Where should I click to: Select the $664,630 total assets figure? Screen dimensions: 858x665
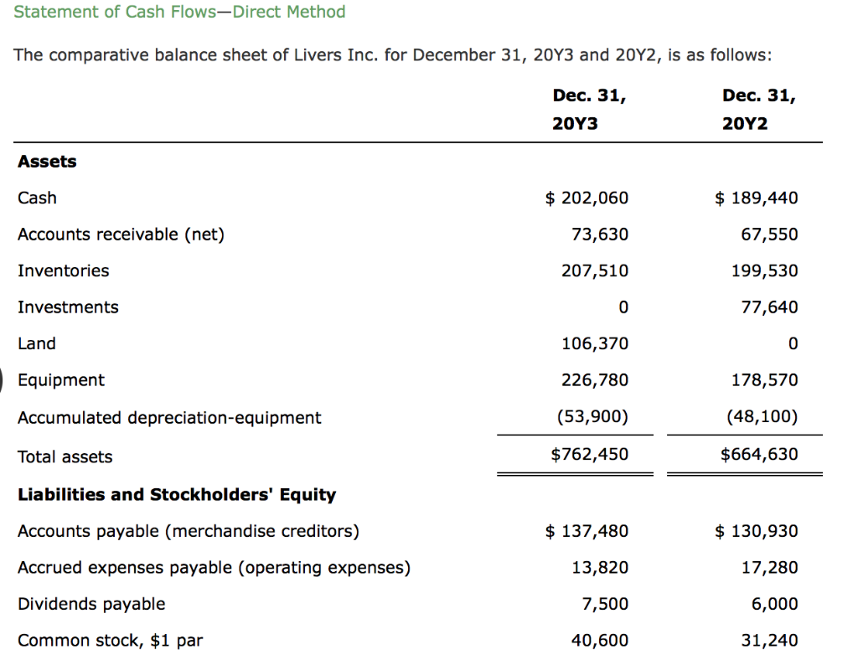[x=759, y=454]
